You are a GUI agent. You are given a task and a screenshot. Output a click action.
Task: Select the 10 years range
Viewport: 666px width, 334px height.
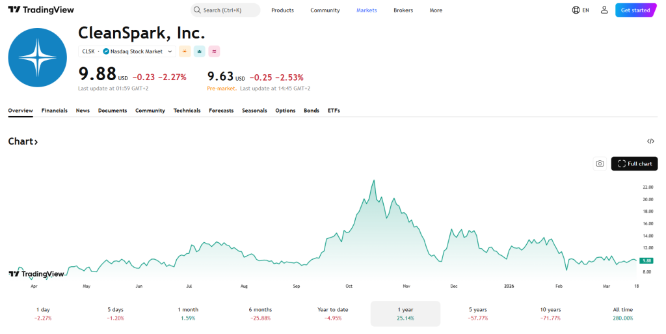550,314
